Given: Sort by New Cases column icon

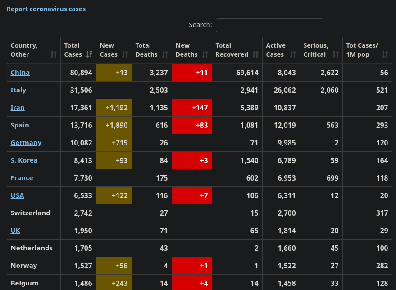Looking at the screenshot, I should (x=125, y=54).
